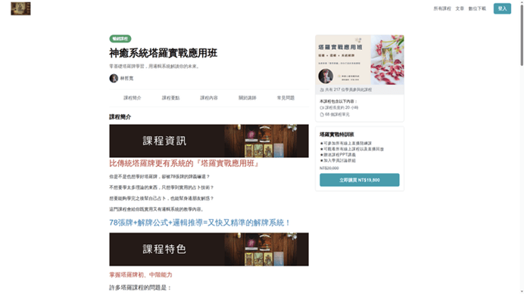Click the 課程特色 banner image
The height and width of the screenshot is (294, 524).
[209, 249]
